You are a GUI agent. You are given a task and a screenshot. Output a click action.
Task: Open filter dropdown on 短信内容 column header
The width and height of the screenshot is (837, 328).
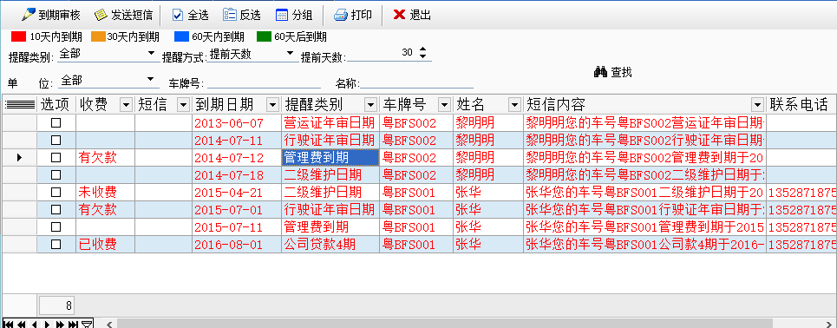(x=757, y=104)
